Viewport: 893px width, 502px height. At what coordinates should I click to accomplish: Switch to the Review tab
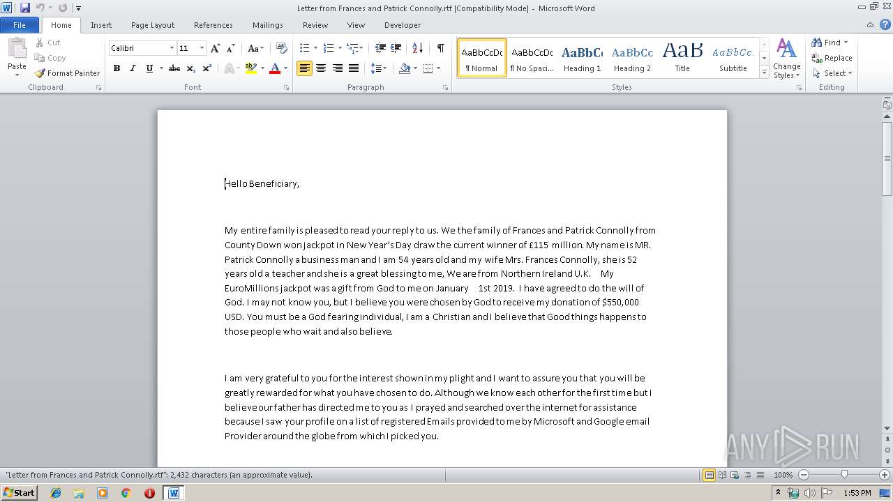click(x=315, y=25)
